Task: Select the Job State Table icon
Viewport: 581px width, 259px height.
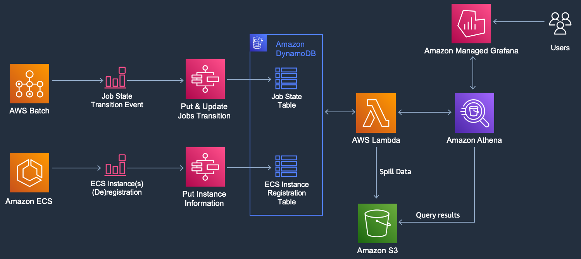Action: (x=286, y=79)
